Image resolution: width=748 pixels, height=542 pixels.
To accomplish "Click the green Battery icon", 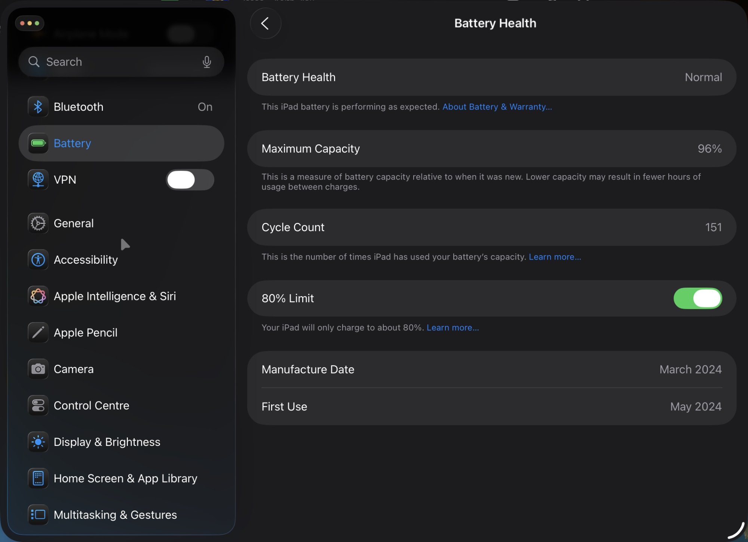I will coord(38,143).
